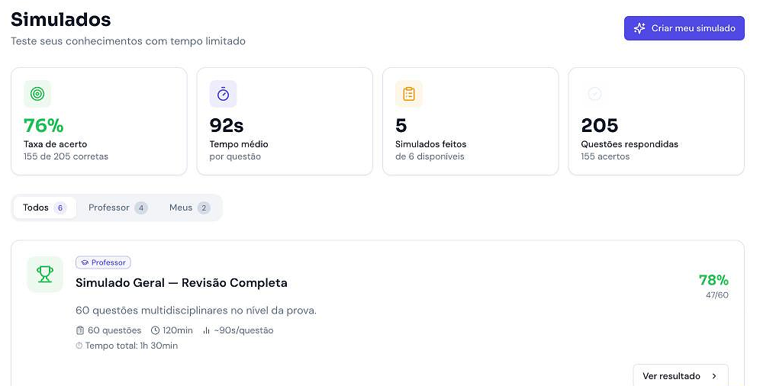
Task: Click the clipboard icon beside 60 questões
Action: tap(80, 330)
